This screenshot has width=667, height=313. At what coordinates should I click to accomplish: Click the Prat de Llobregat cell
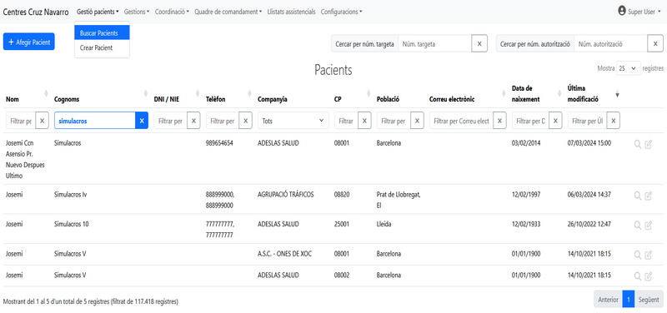pos(399,200)
